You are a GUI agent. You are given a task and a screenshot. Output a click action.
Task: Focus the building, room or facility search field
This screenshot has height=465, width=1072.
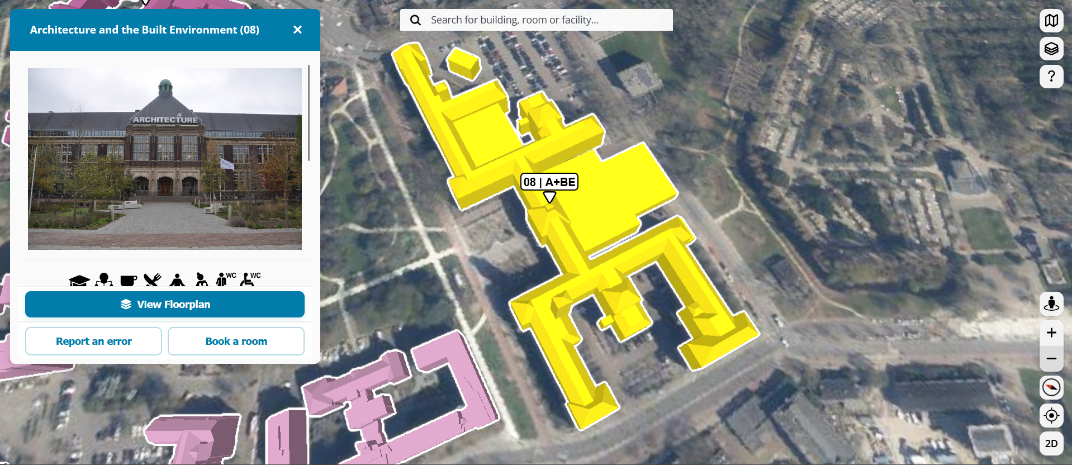pos(537,20)
